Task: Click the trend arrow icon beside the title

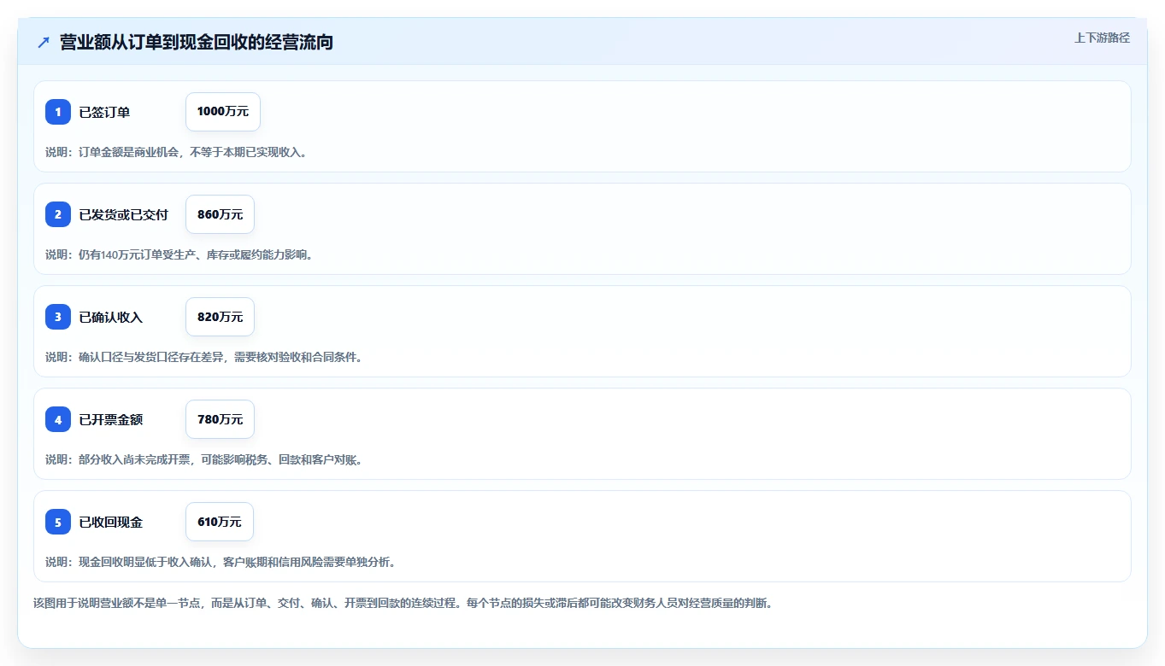Action: [x=44, y=42]
